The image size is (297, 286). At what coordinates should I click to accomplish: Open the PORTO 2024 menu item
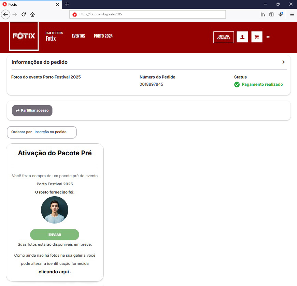(103, 36)
